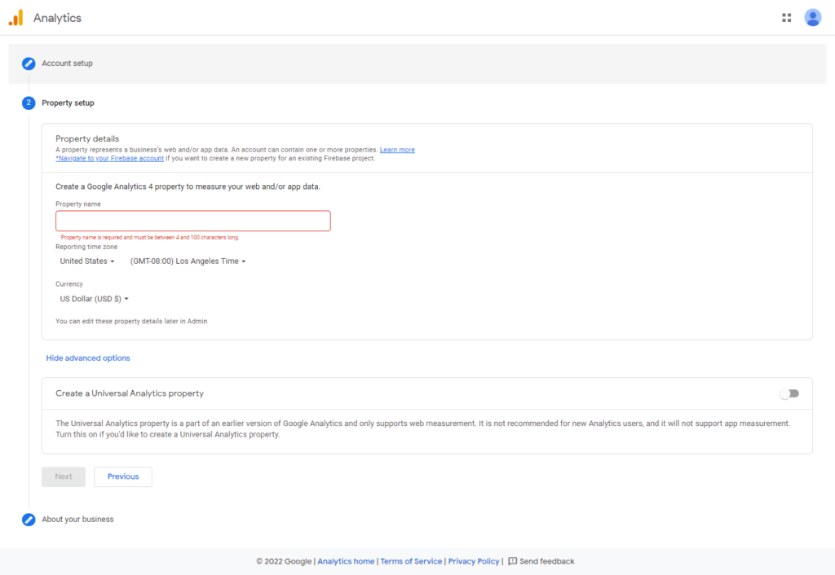The image size is (835, 575).
Task: Open the user account avatar
Action: click(x=813, y=18)
